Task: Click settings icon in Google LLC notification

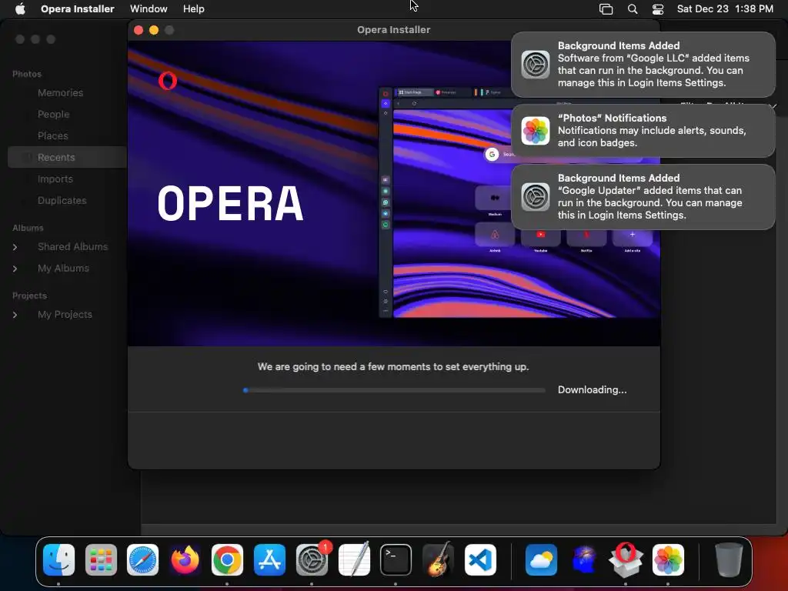Action: pyautogui.click(x=536, y=65)
